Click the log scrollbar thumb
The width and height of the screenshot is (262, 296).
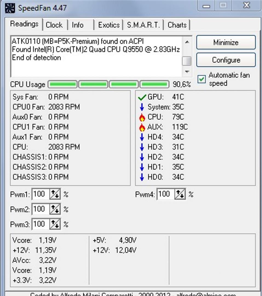coord(187,61)
